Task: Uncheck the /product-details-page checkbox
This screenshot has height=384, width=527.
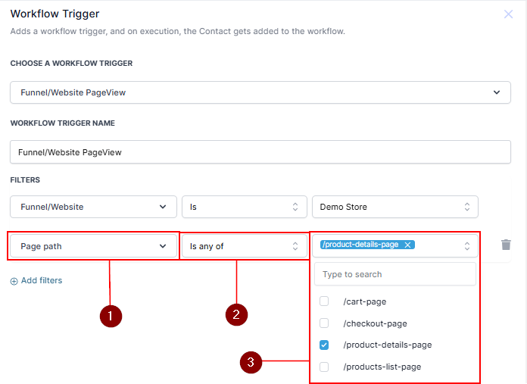Action: tap(324, 345)
